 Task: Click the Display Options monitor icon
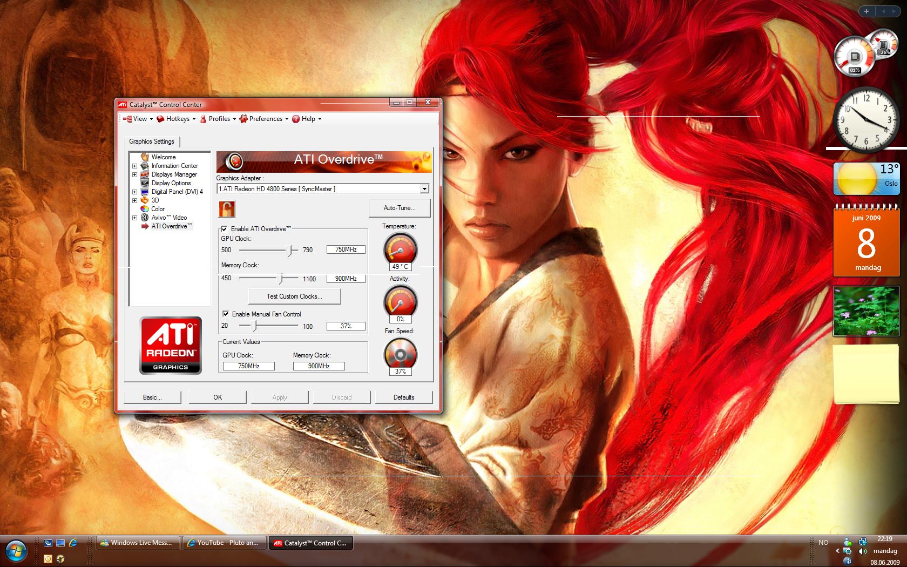(x=145, y=183)
